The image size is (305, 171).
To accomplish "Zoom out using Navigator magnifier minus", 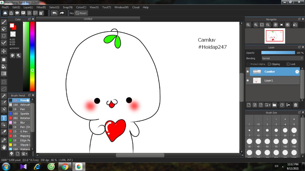I will coord(268,25).
